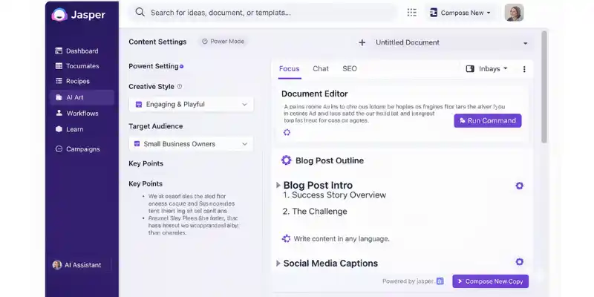Click the AI Assistant avatar icon
Screen dimensions: 594x297
coord(57,265)
